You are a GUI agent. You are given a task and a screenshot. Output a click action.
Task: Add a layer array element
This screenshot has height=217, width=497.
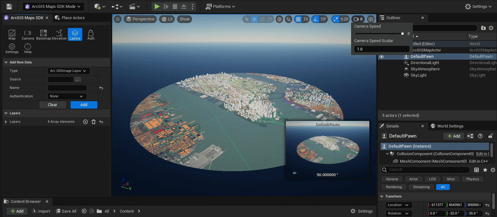pos(85,122)
